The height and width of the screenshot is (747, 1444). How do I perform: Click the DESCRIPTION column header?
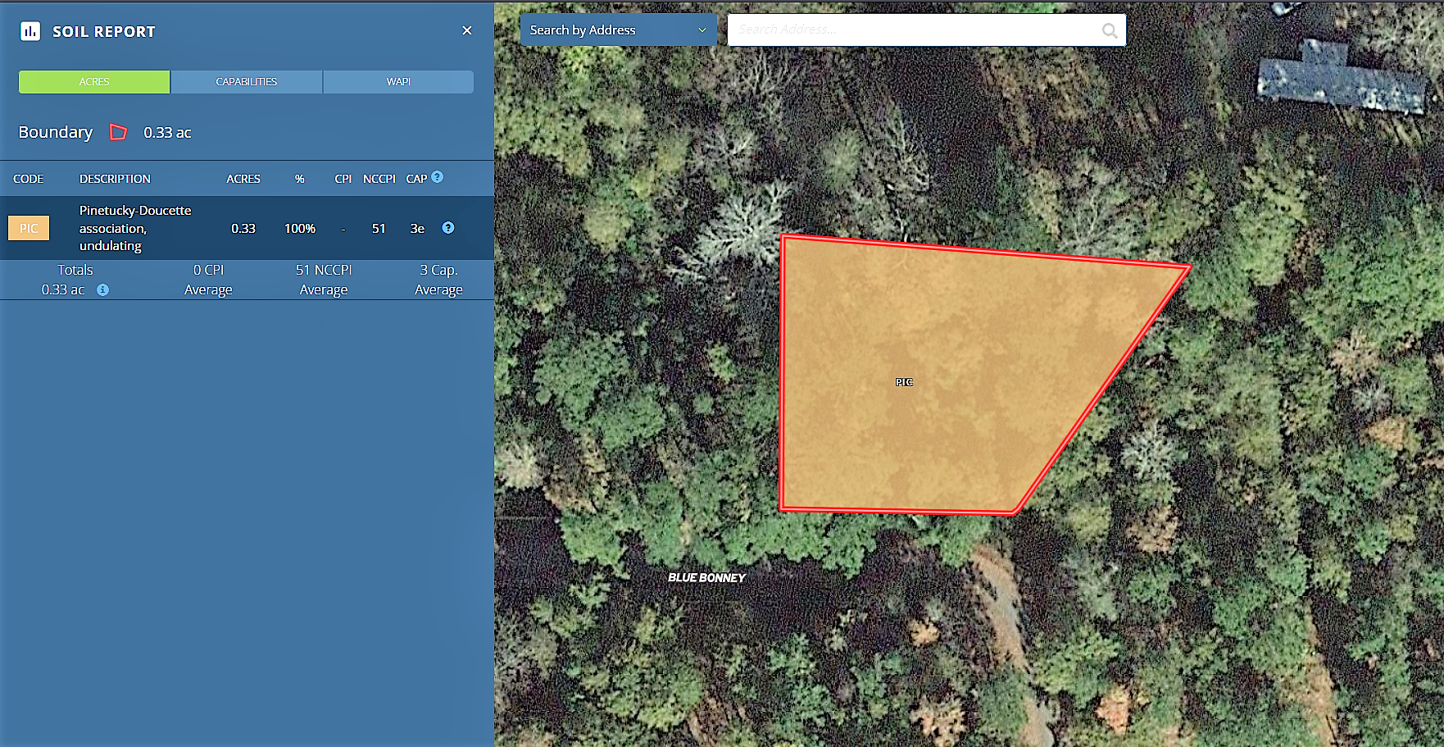click(x=115, y=179)
